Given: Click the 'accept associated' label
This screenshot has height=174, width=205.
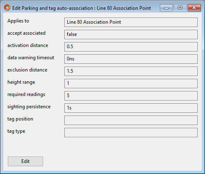Looking at the screenshot, I should [26, 33].
